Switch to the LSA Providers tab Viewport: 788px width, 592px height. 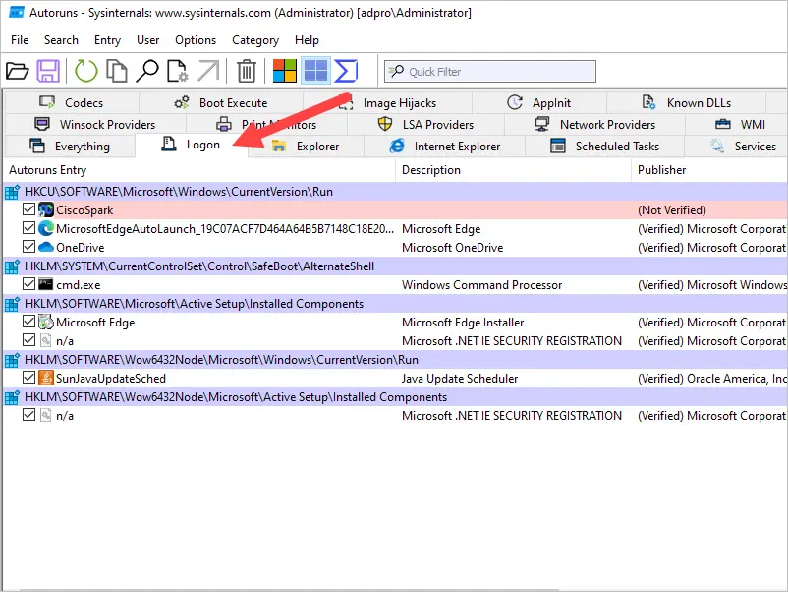click(x=425, y=124)
